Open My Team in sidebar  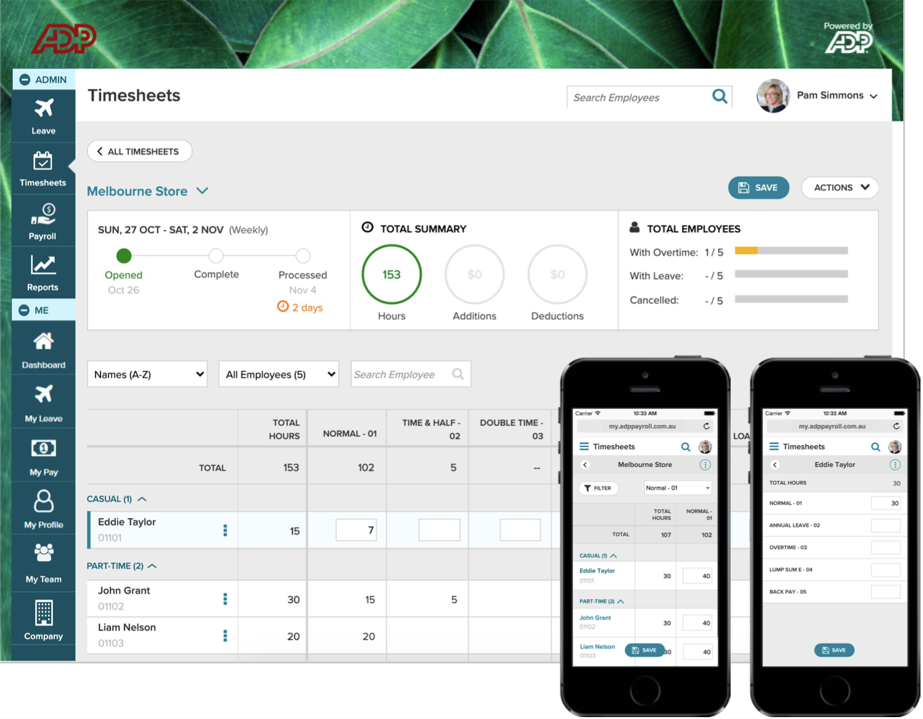(x=43, y=563)
